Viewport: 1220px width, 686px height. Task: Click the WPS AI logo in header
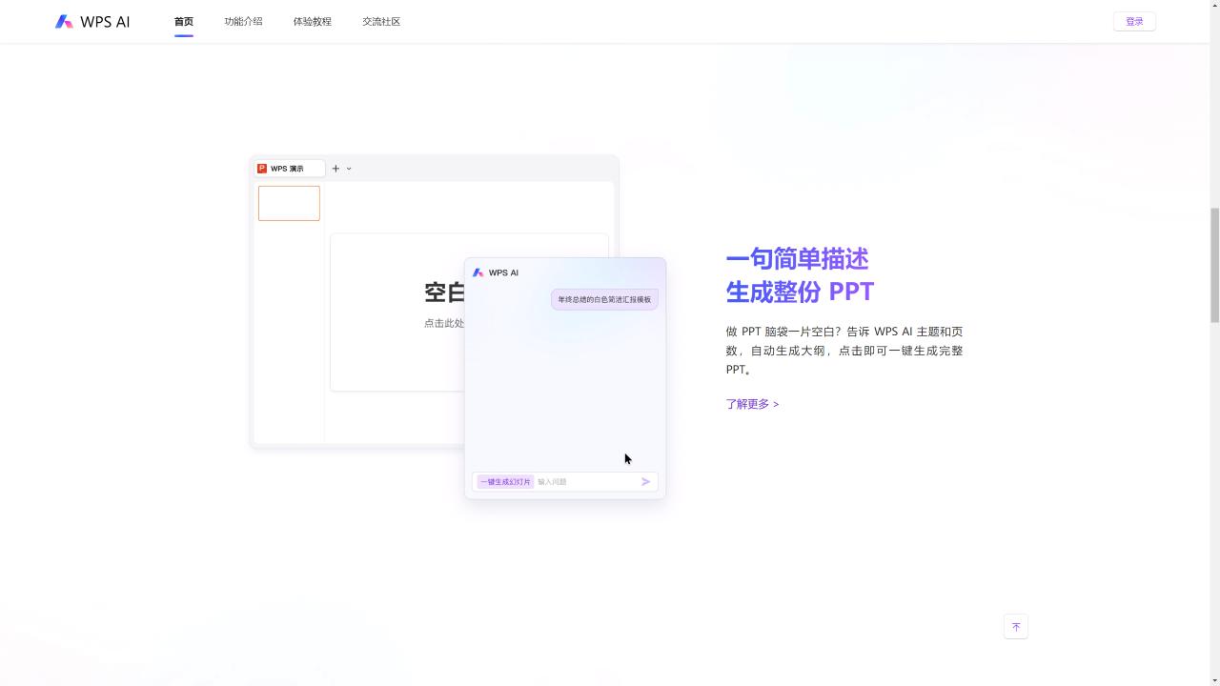tap(92, 21)
